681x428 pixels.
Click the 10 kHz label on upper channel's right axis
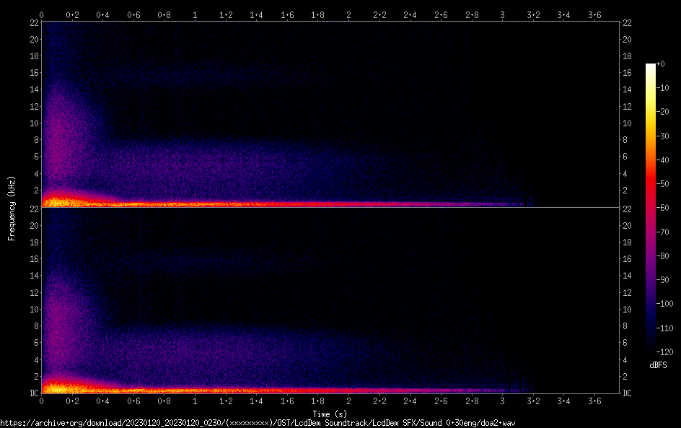628,123
